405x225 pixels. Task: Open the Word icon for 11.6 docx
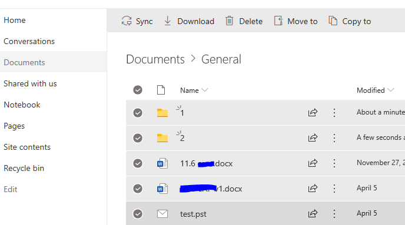(x=162, y=163)
